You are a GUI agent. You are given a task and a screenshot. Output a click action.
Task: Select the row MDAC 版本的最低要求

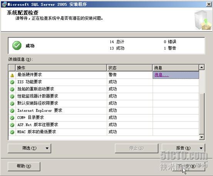(x=104, y=132)
